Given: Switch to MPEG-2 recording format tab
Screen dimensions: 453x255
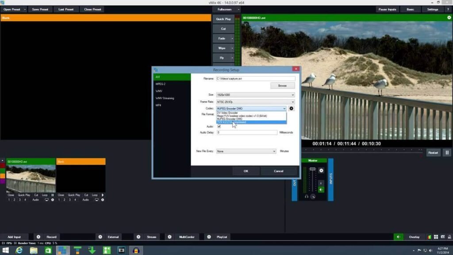Looking at the screenshot, I should (x=172, y=84).
